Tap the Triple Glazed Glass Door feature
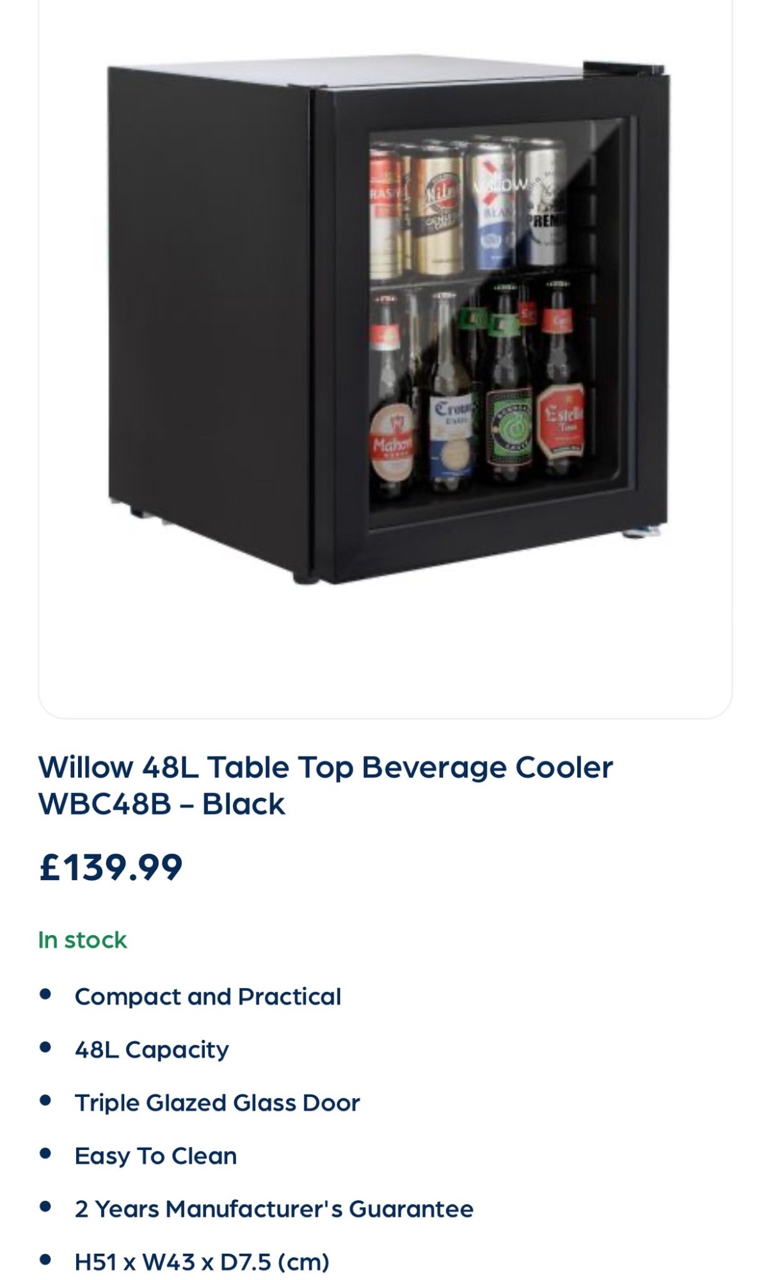Screen dimensions: 757x1280 coord(217,1103)
